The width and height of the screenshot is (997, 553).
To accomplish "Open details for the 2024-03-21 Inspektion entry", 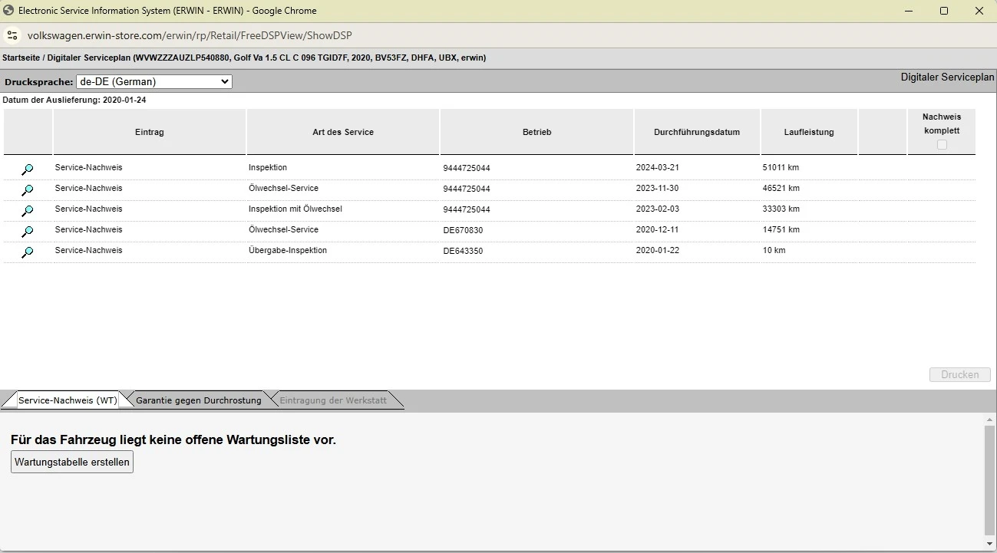I will coord(28,170).
